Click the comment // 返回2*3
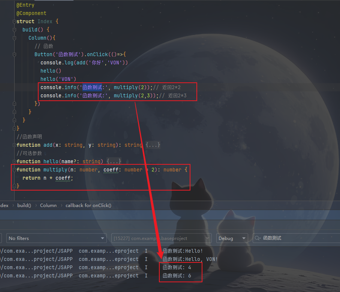The height and width of the screenshot is (292, 340). (x=173, y=95)
